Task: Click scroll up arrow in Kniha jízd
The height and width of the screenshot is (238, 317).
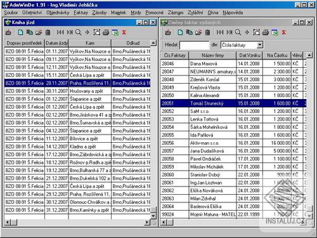Action: (x=153, y=43)
